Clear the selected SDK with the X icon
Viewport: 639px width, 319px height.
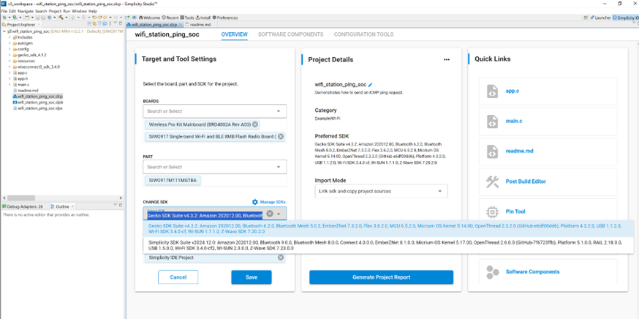point(269,214)
